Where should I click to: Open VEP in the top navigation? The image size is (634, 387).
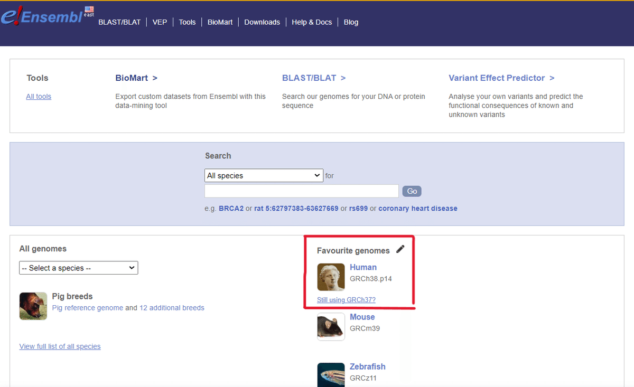160,22
